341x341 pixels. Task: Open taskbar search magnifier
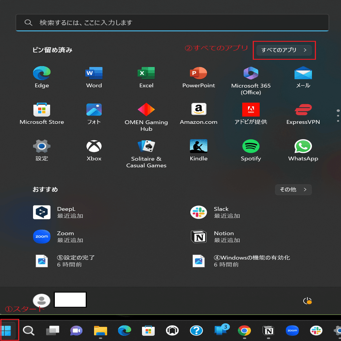click(28, 331)
